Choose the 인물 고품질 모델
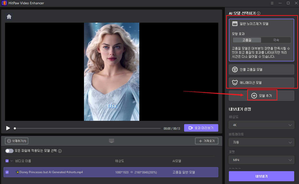 pos(262,69)
